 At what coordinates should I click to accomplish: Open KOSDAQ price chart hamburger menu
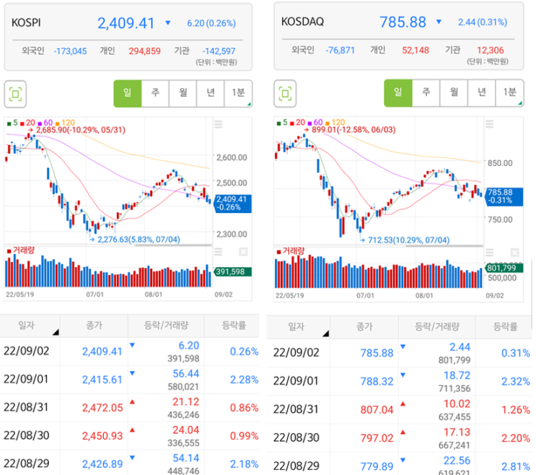[490, 124]
